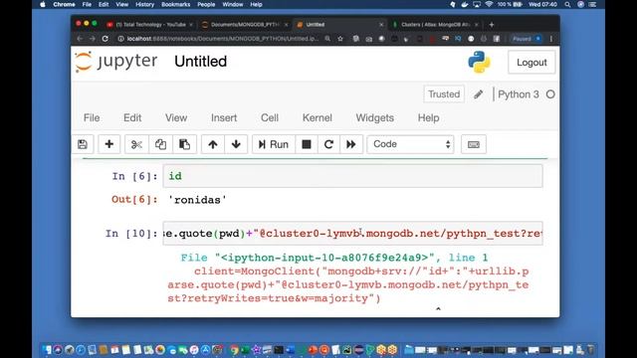
Task: Open the Apple menu
Action: 43,4
